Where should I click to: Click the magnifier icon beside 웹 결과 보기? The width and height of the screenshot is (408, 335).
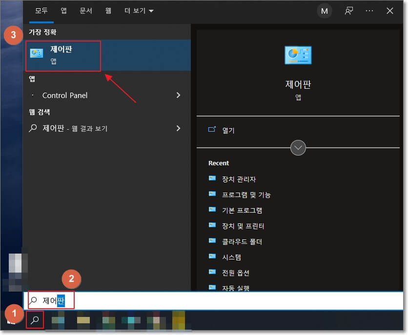pyautogui.click(x=33, y=128)
